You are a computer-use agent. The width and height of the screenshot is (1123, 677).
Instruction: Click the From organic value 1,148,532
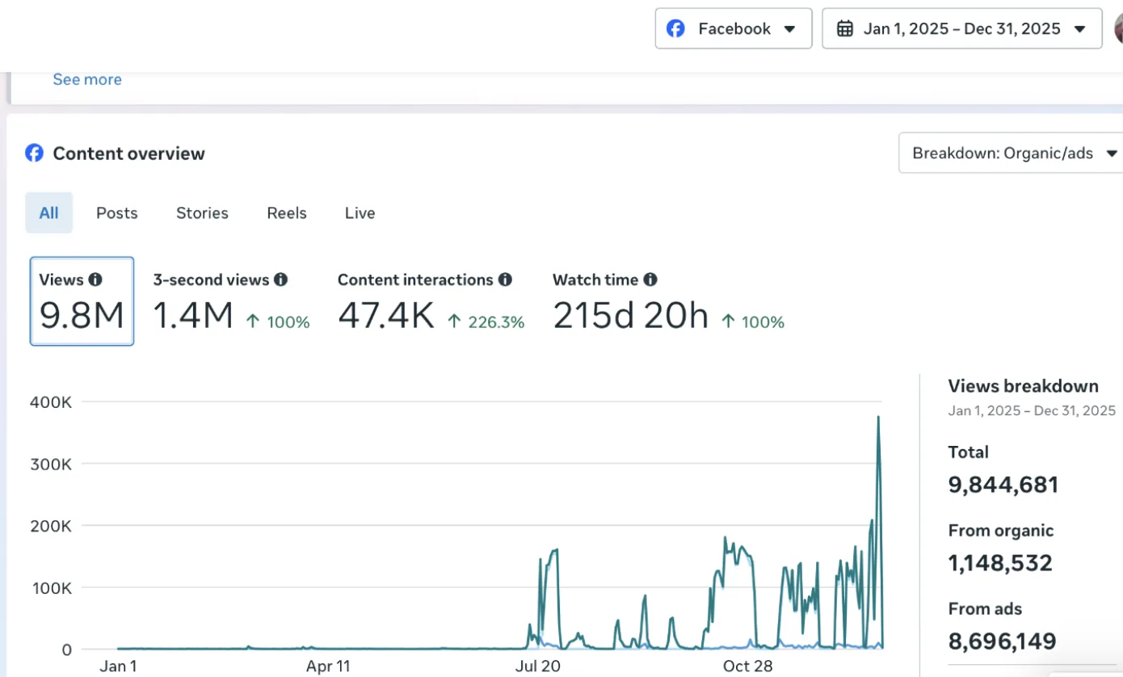click(1000, 563)
